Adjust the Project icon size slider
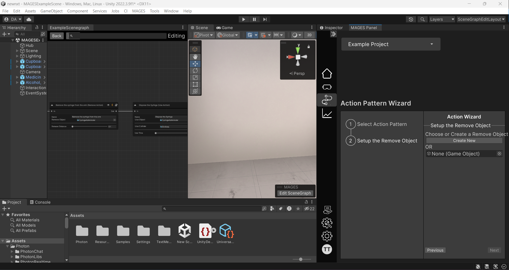 click(x=302, y=259)
